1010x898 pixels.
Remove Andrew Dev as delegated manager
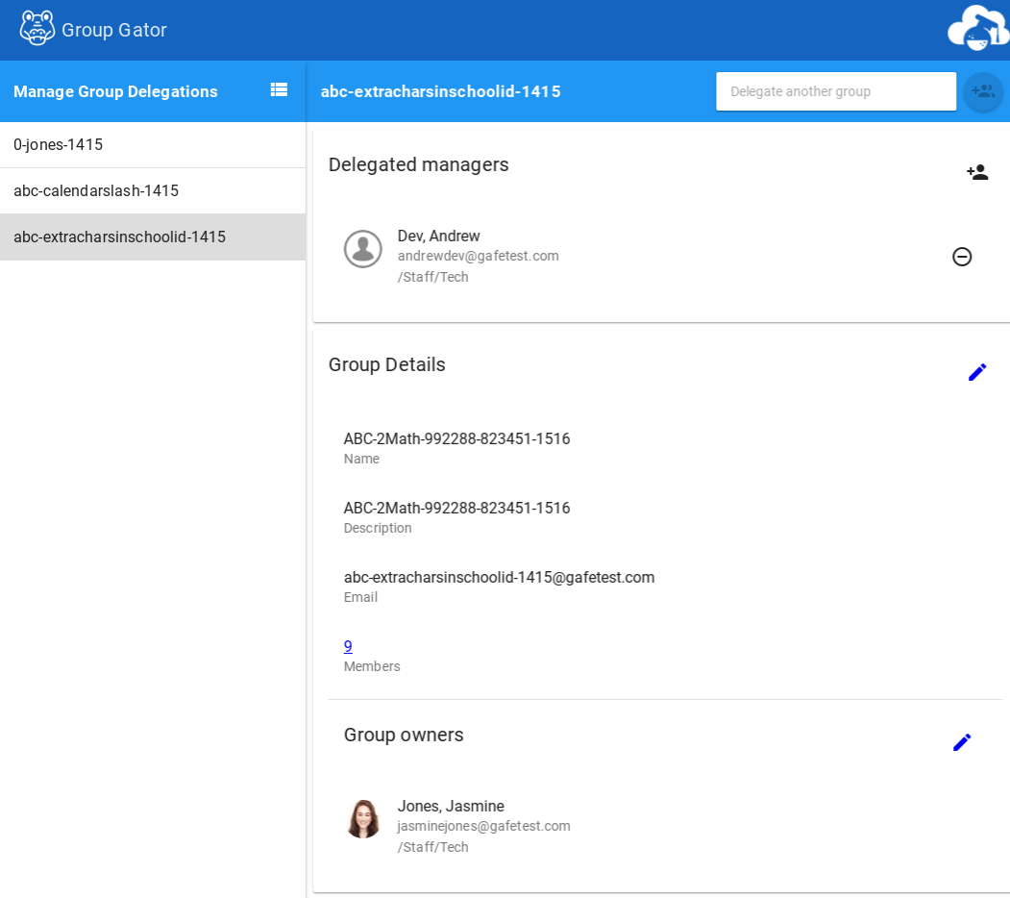pos(962,257)
